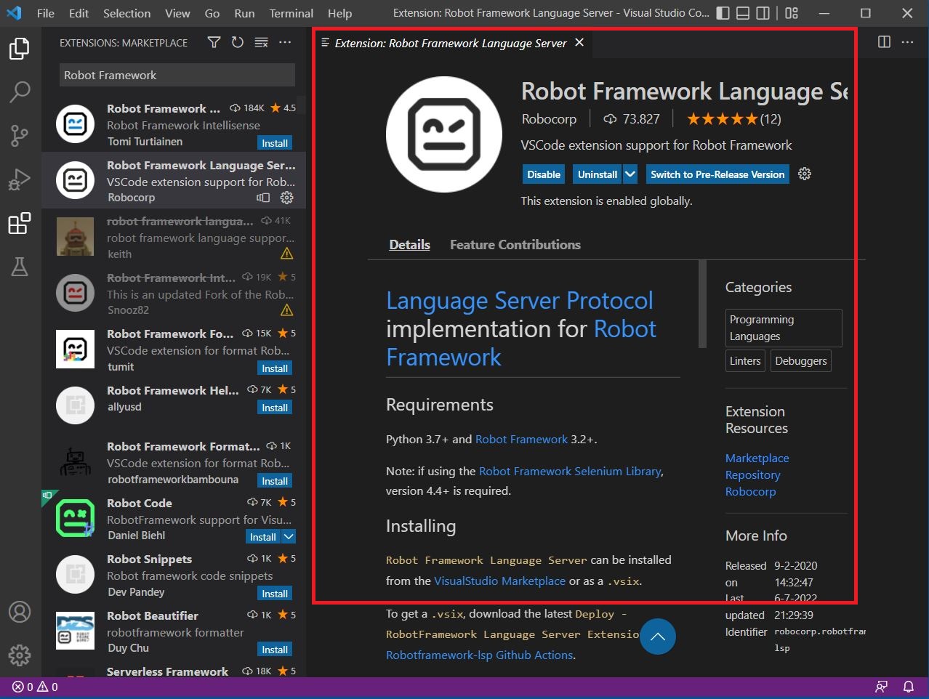The height and width of the screenshot is (699, 929).
Task: Open the Repository resource link
Action: click(752, 475)
